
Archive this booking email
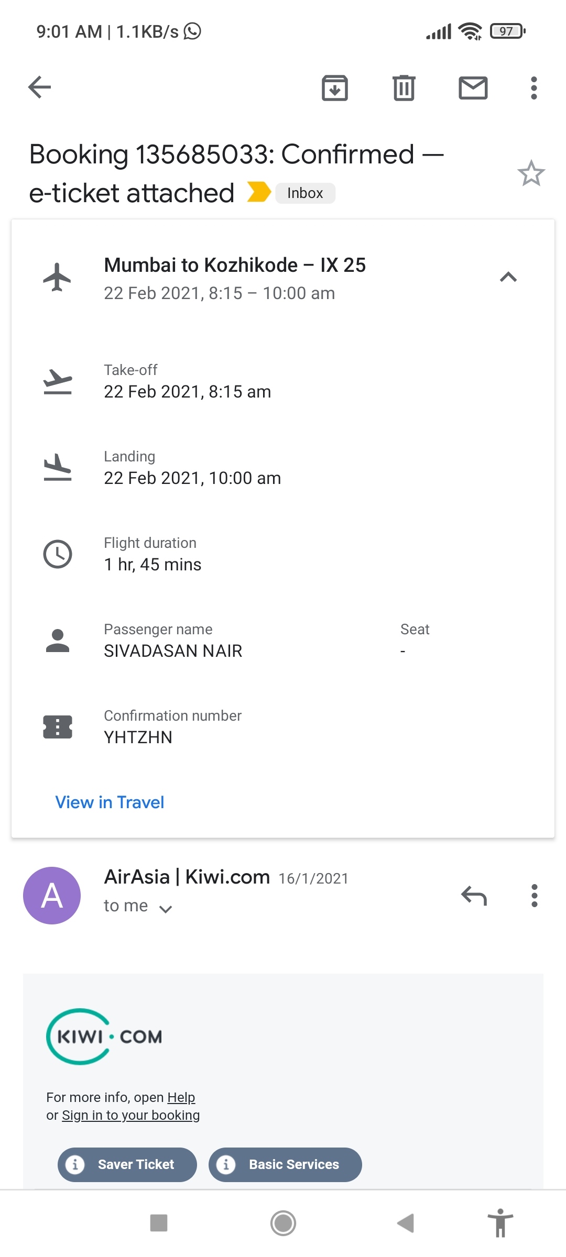[335, 87]
